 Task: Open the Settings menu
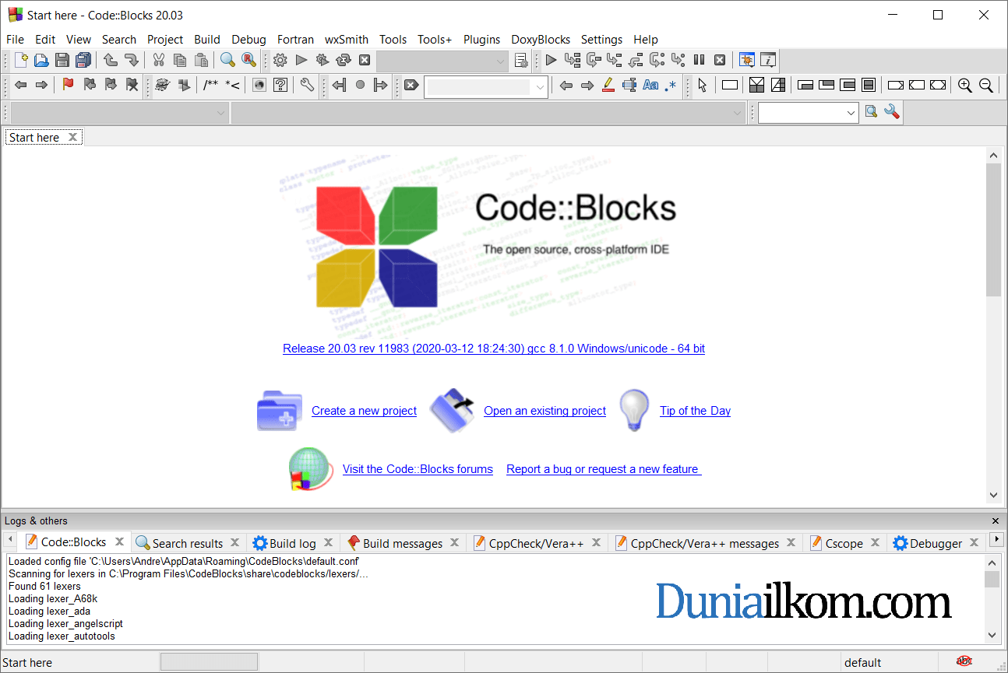[601, 39]
